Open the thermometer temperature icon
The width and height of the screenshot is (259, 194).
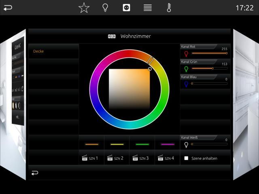click(x=169, y=8)
